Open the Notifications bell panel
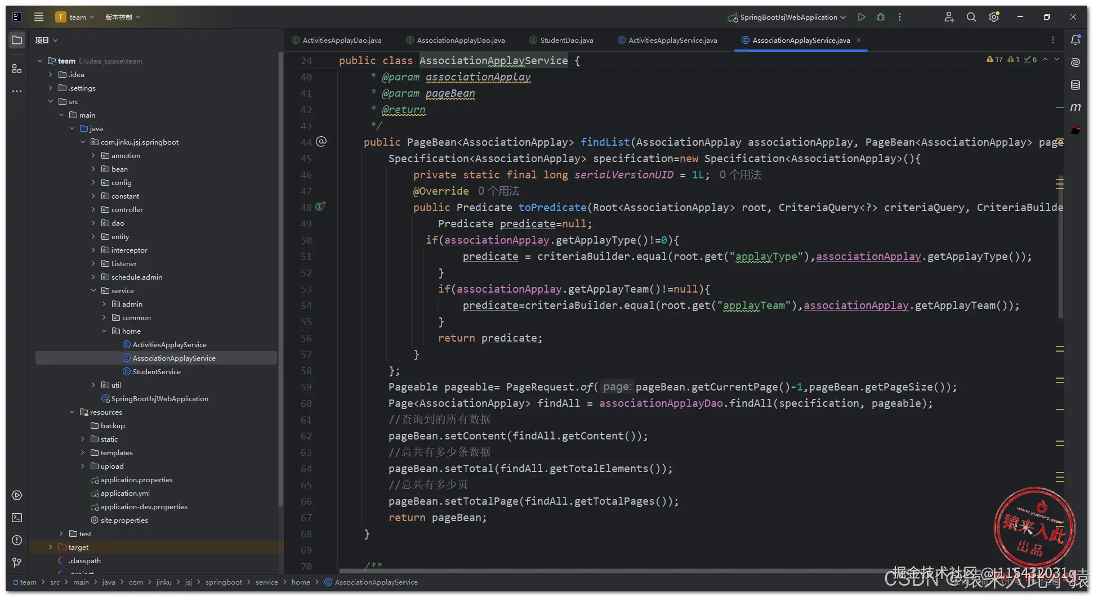This screenshot has height=597, width=1093. point(1076,40)
